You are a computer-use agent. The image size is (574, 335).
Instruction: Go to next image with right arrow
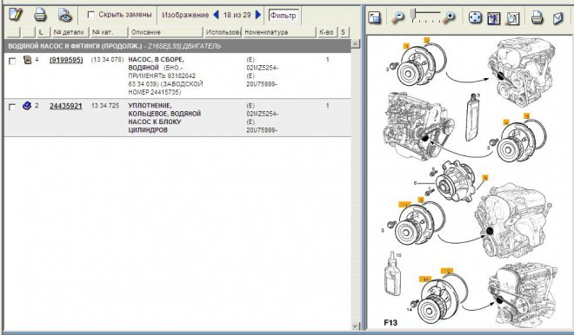258,15
